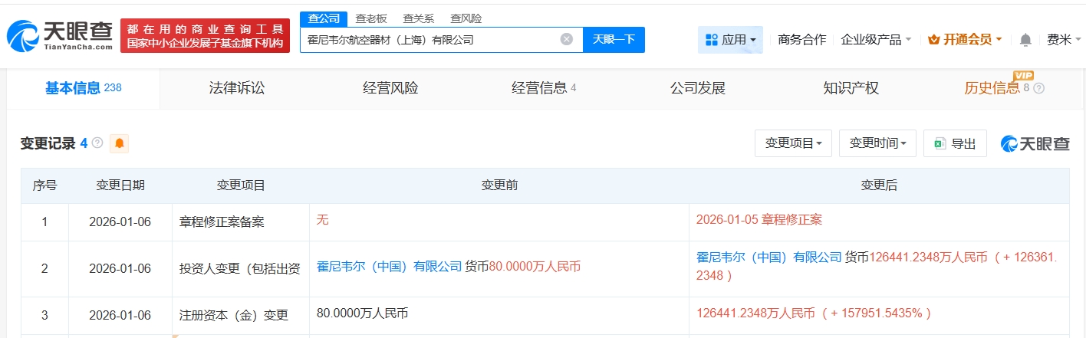1086x338 pixels.
Task: Click the TianYanCha logo in the header
Action: tap(58, 36)
